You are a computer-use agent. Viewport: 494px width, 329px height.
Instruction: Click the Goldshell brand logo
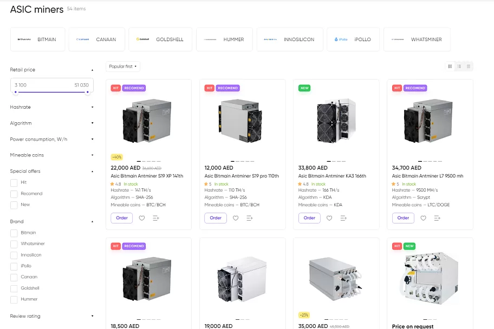(142, 40)
